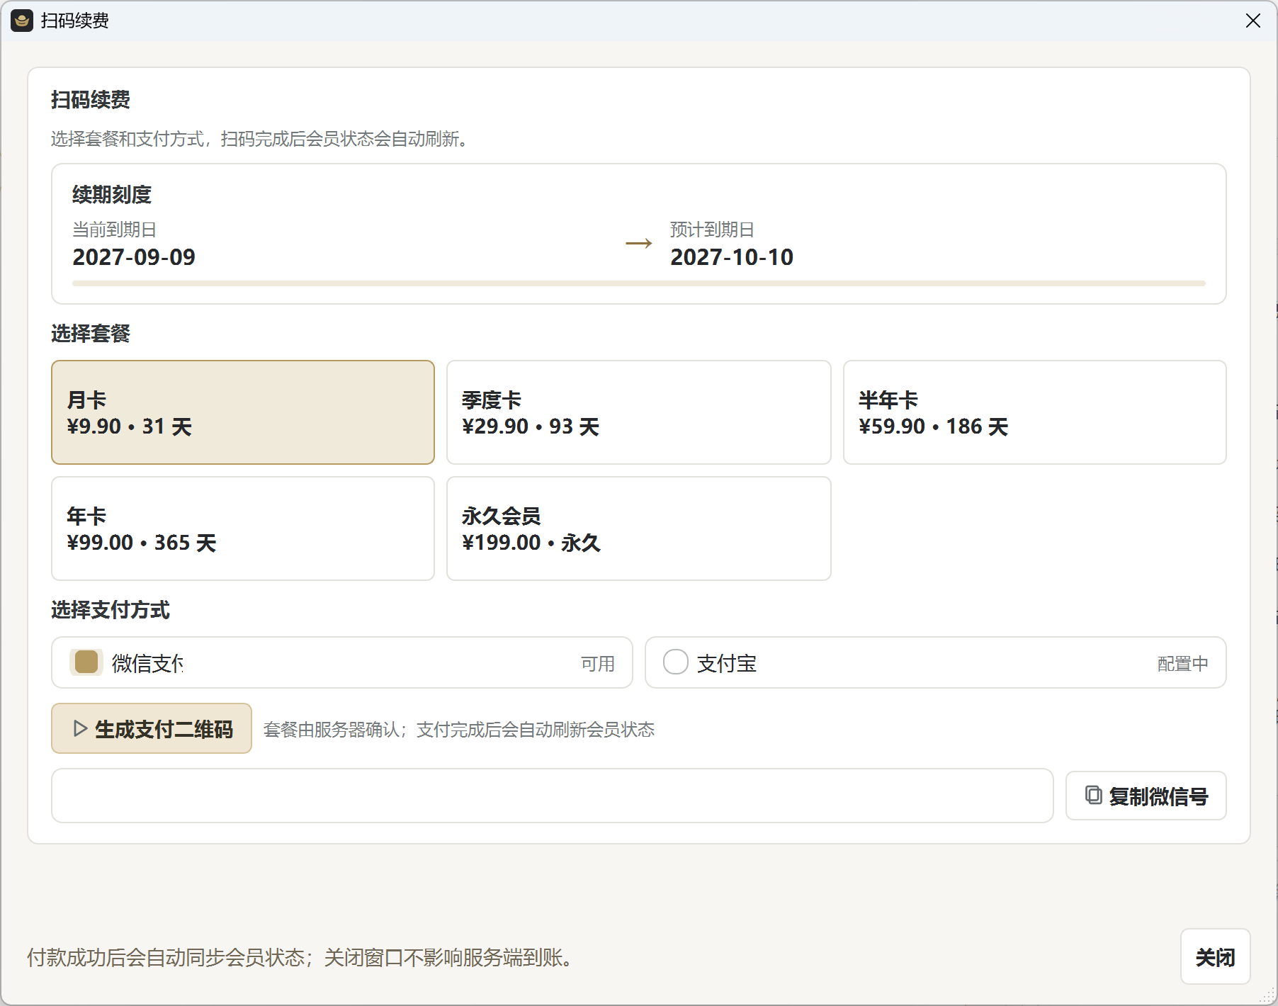The image size is (1278, 1006).
Task: Click the copy icon beside 复制微信号
Action: [x=1094, y=795]
